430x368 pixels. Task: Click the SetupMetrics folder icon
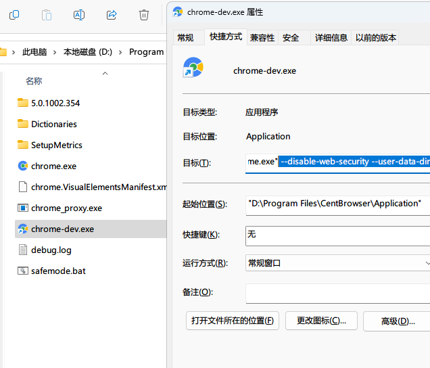[23, 145]
